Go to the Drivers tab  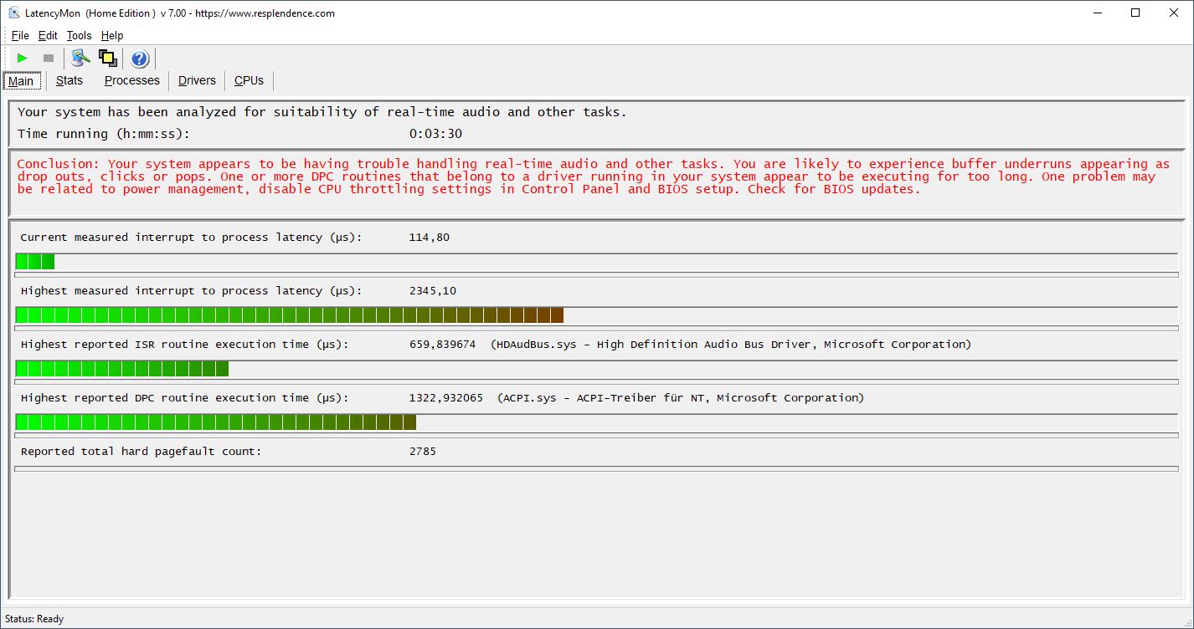tap(197, 80)
